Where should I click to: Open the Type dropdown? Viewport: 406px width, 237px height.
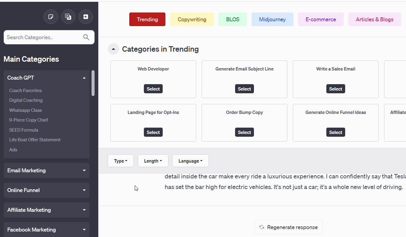[x=121, y=161]
